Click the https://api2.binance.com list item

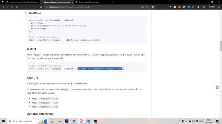coord(45,103)
